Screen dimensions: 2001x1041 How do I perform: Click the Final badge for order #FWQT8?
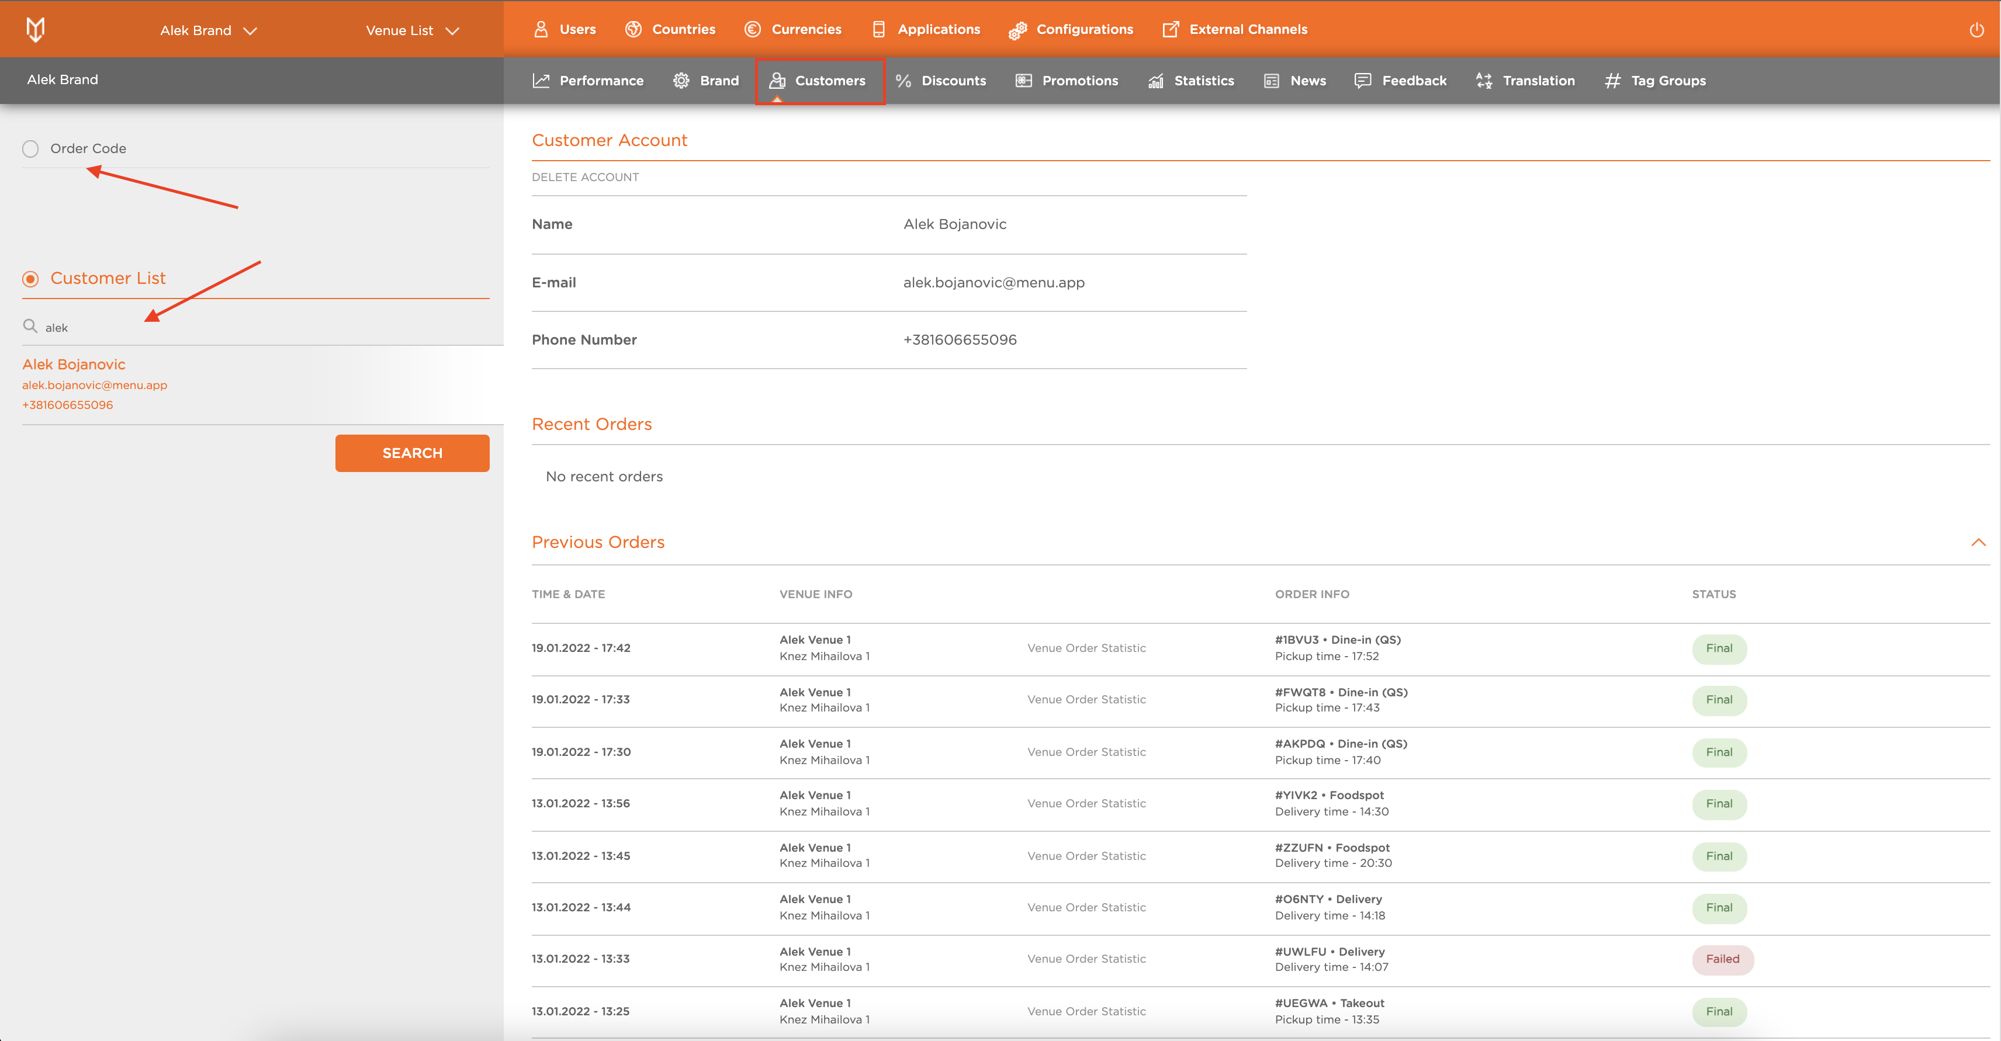point(1719,699)
